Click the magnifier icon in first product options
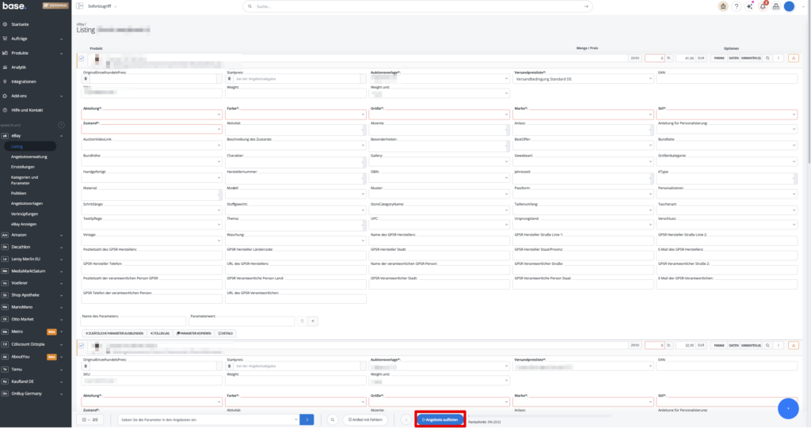 click(767, 58)
